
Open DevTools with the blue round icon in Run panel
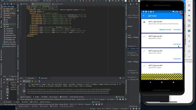[40, 81]
